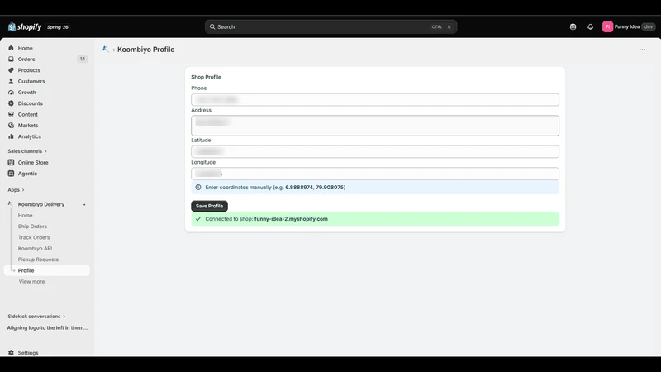The width and height of the screenshot is (661, 372).
Task: Expand View more under Koombiyo Delivery
Action: (31, 281)
